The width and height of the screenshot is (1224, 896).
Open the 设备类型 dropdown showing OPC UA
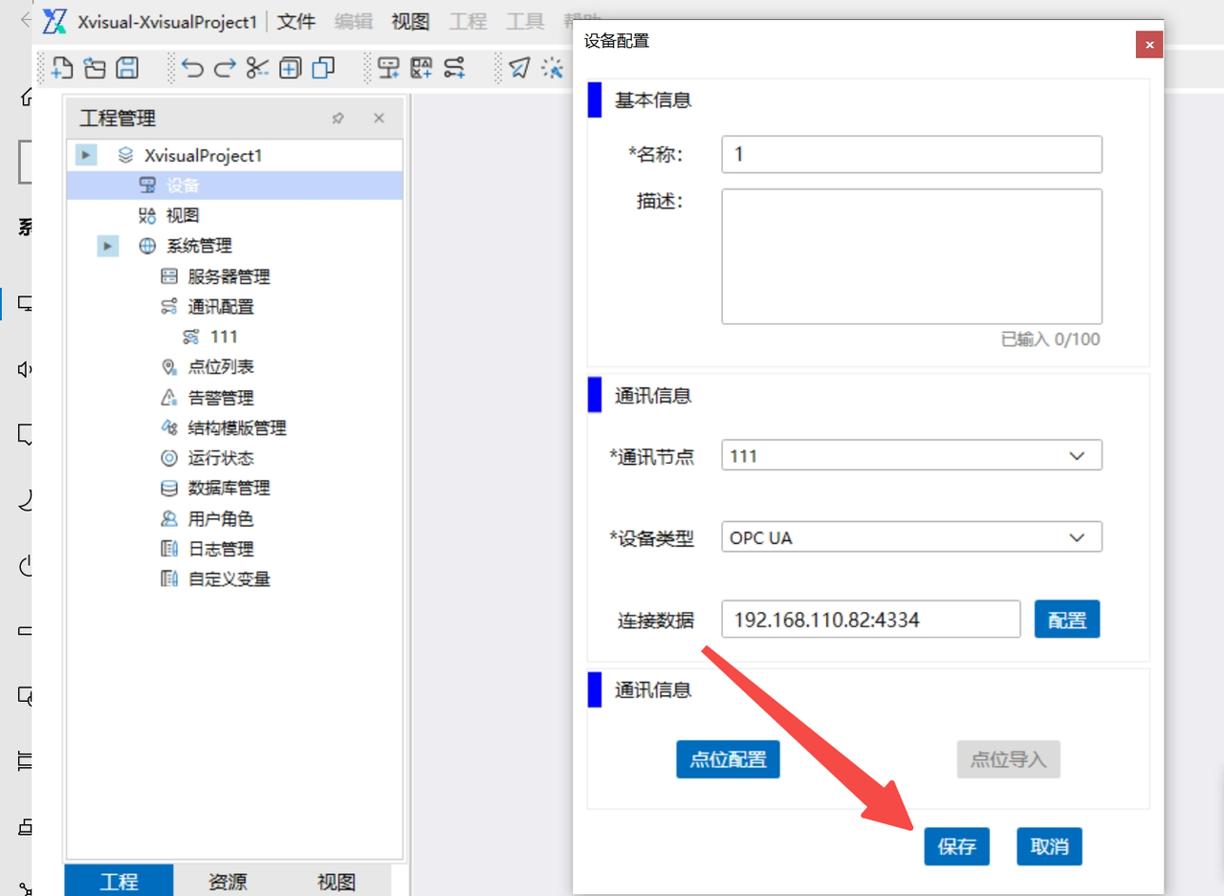[911, 537]
